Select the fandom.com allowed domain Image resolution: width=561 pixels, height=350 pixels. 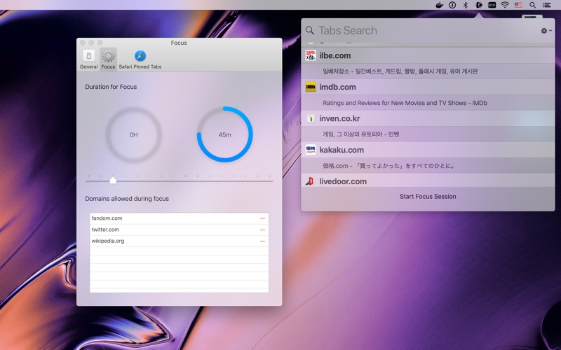[x=179, y=218]
